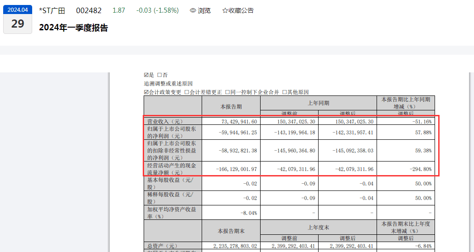Click price change -0.03 (-1.58%)

[158, 10]
